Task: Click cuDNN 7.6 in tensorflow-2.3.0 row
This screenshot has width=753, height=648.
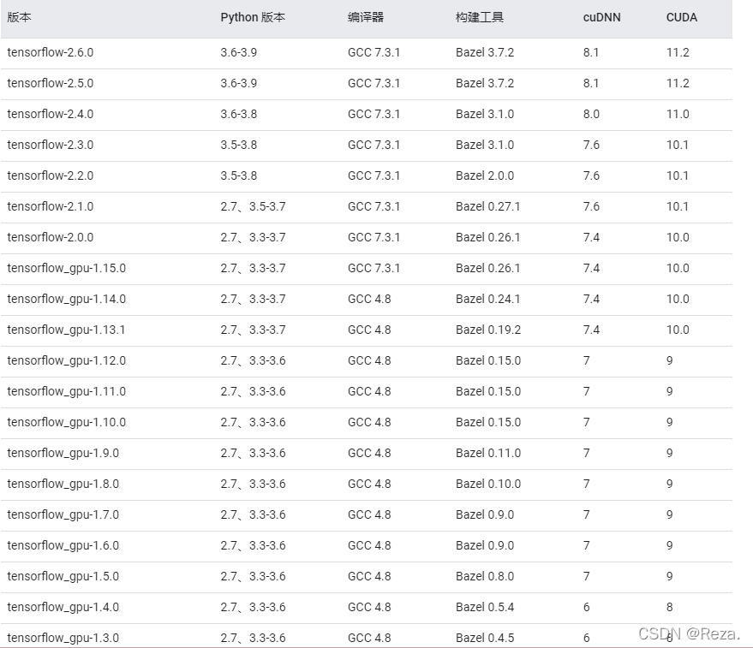Action: click(x=591, y=145)
